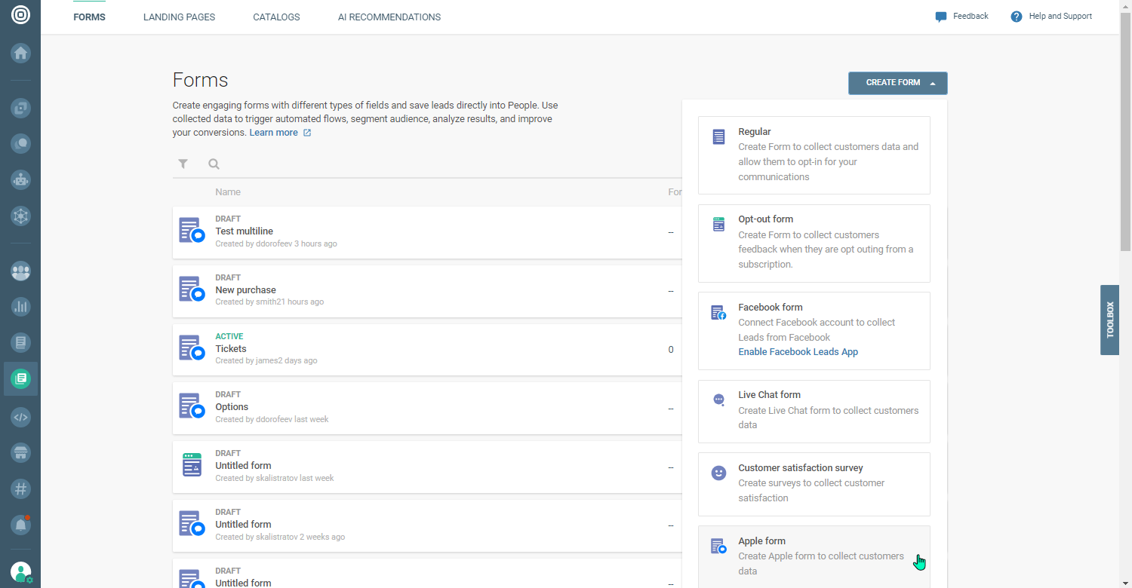Open notifications via the bell icon

20,523
